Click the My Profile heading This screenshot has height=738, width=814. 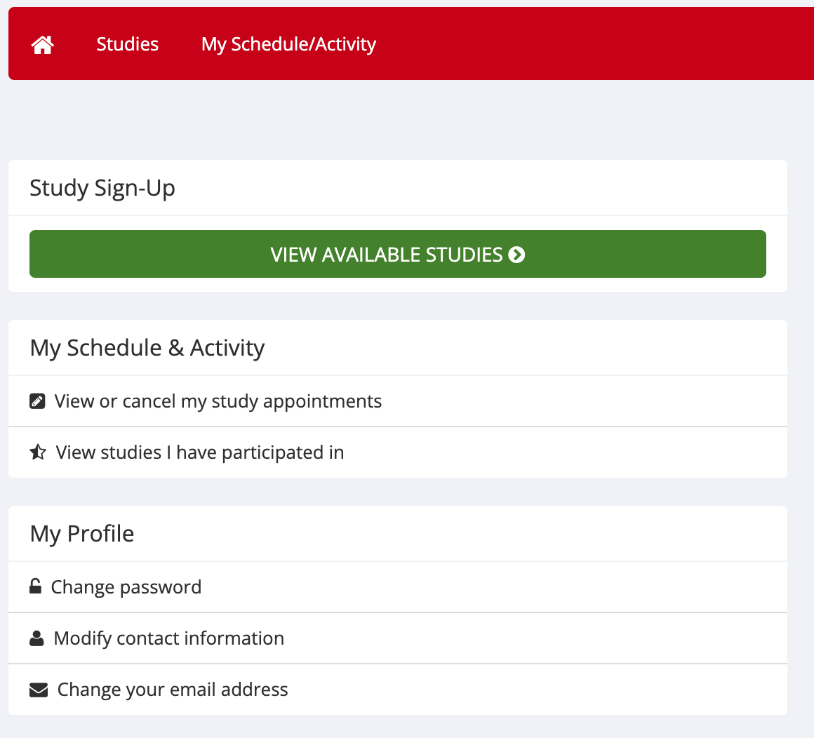tap(82, 534)
